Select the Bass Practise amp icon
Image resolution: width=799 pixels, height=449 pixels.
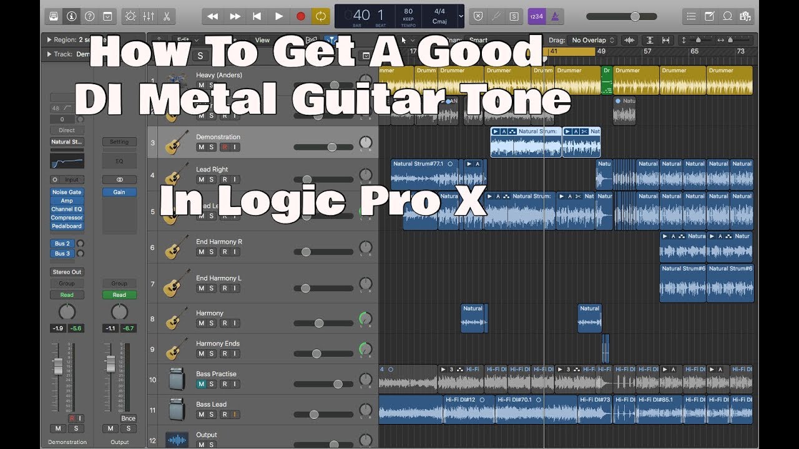177,379
